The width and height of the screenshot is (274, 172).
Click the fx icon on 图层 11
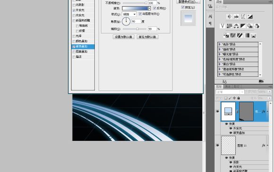point(263,146)
